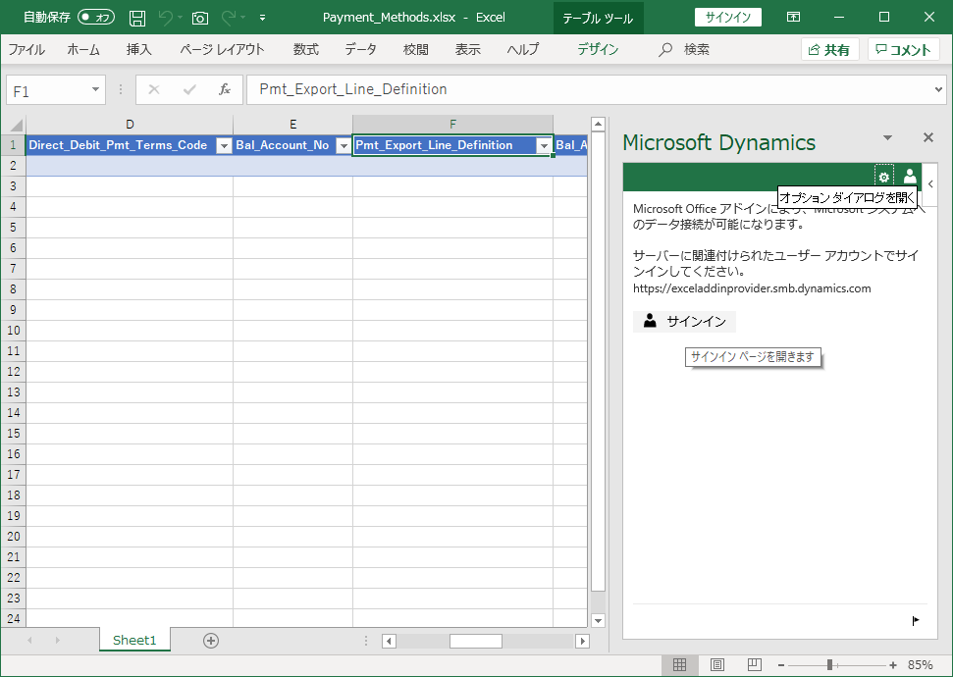Open Pmt_Export_Line_Definition filter dropdown

pos(544,146)
